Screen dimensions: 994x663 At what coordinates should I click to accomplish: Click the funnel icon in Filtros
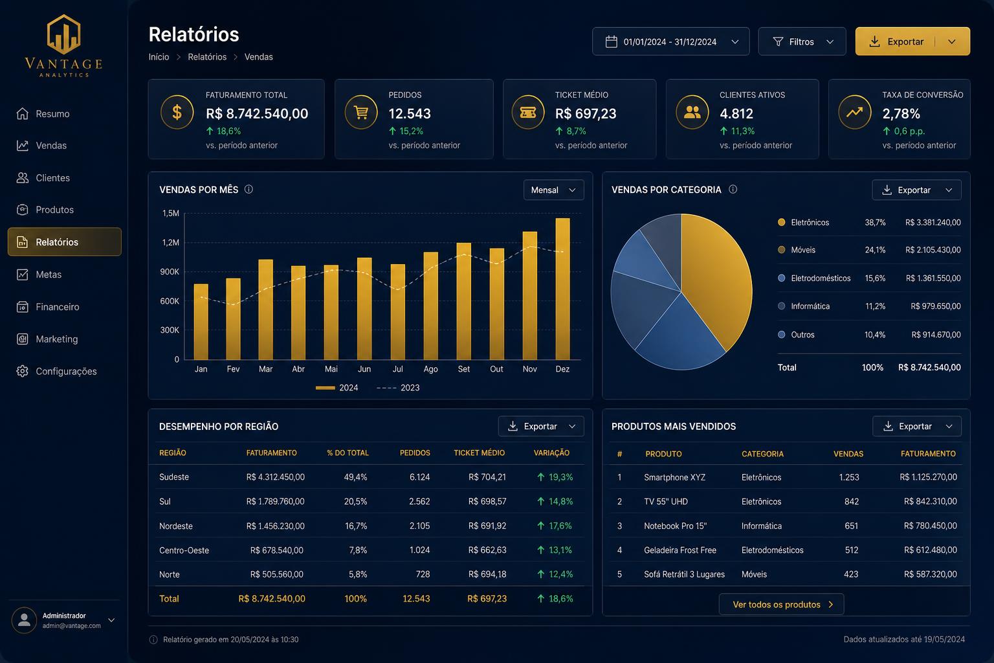pyautogui.click(x=779, y=41)
